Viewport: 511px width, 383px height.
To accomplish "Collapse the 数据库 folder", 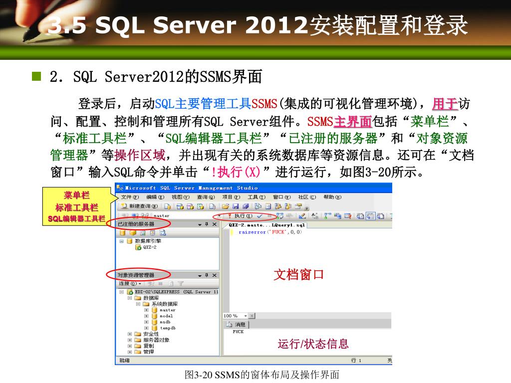I will [x=130, y=298].
